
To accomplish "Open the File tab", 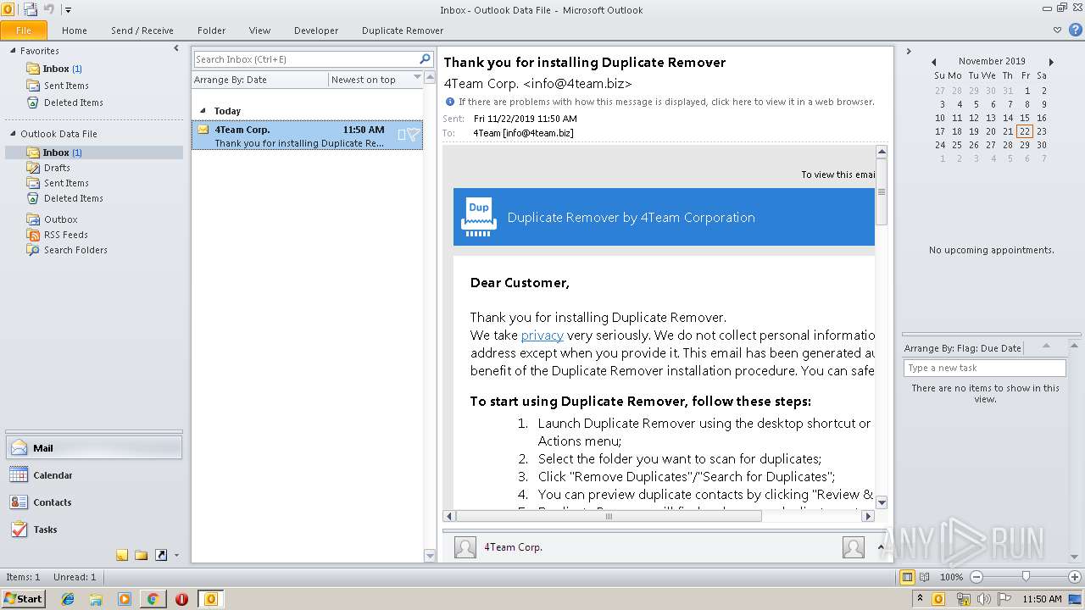I will [24, 30].
